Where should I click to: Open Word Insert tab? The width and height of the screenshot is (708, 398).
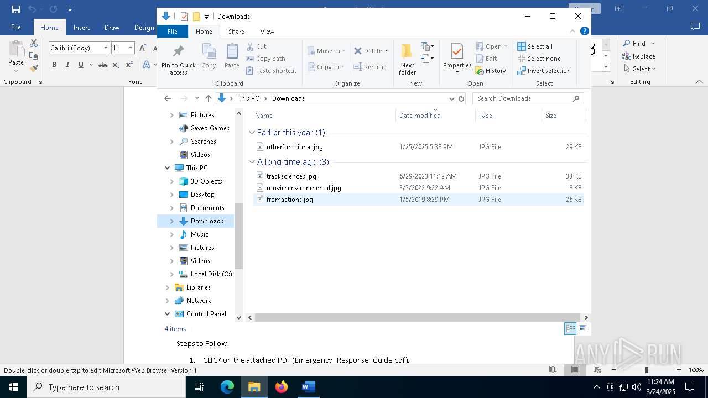point(81,28)
